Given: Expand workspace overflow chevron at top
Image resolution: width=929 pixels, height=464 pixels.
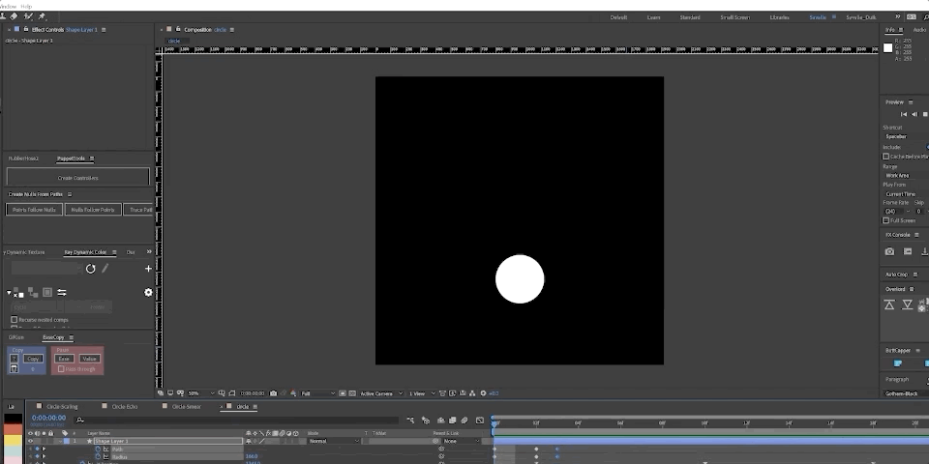Looking at the screenshot, I should (898, 17).
